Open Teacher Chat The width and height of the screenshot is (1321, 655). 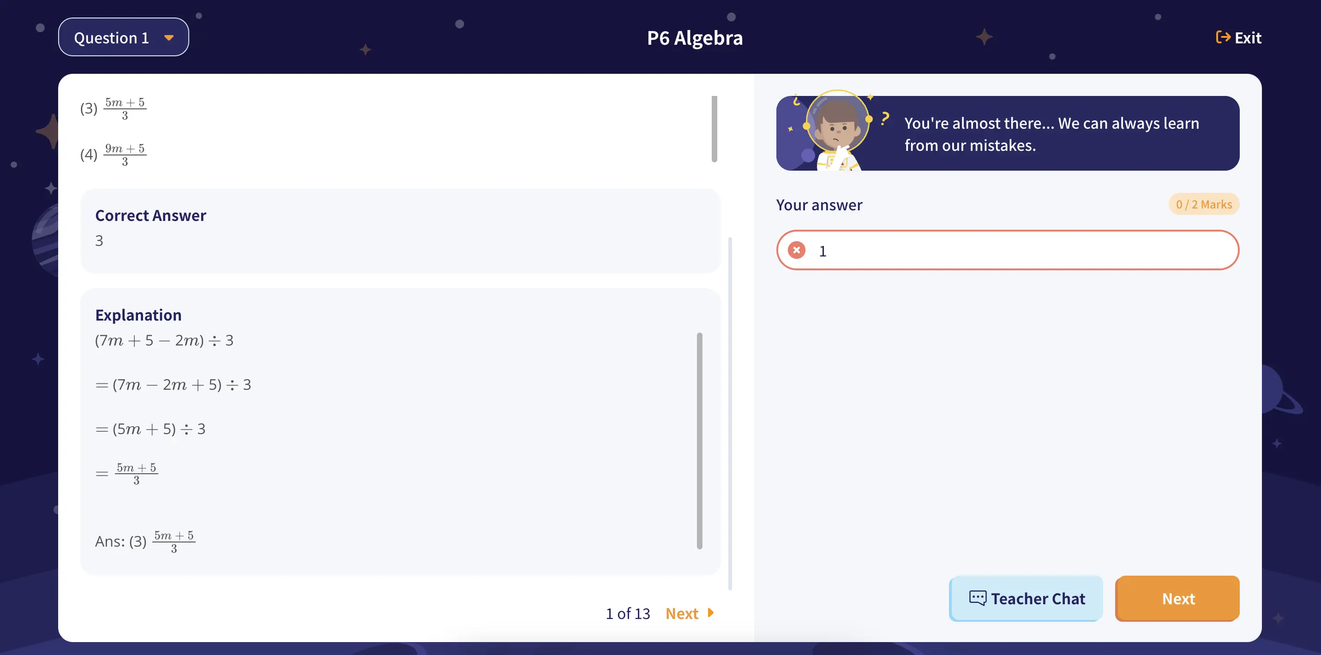point(1026,599)
